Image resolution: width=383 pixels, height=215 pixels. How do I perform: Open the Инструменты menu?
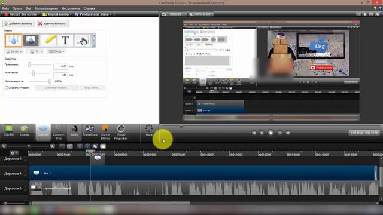click(x=71, y=8)
